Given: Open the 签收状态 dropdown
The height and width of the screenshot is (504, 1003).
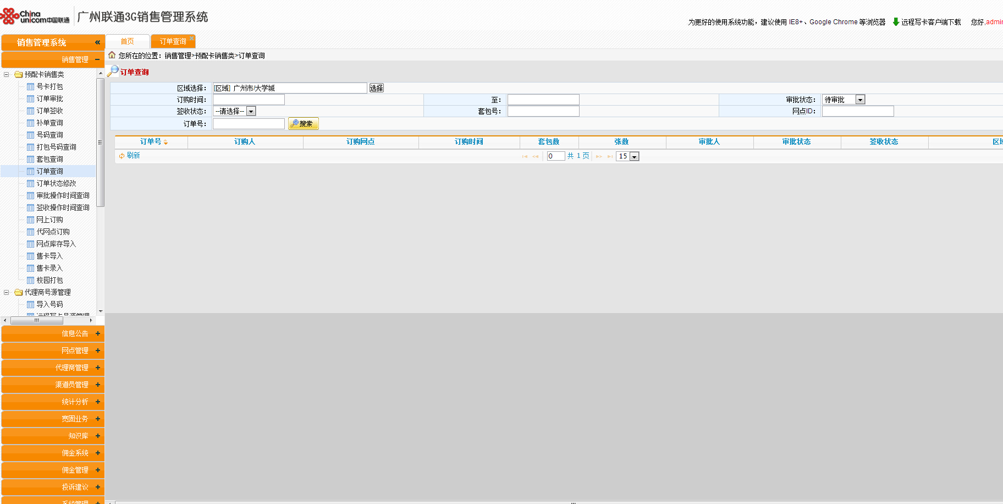Looking at the screenshot, I should click(x=234, y=111).
